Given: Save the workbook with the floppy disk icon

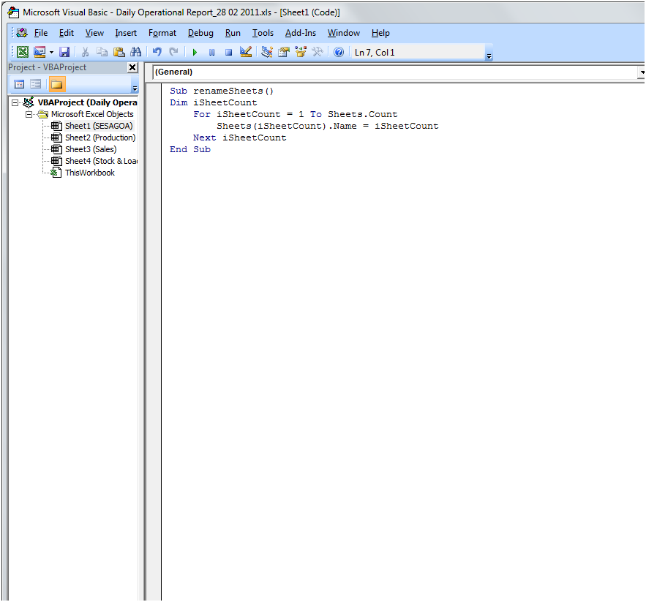Looking at the screenshot, I should pyautogui.click(x=64, y=52).
